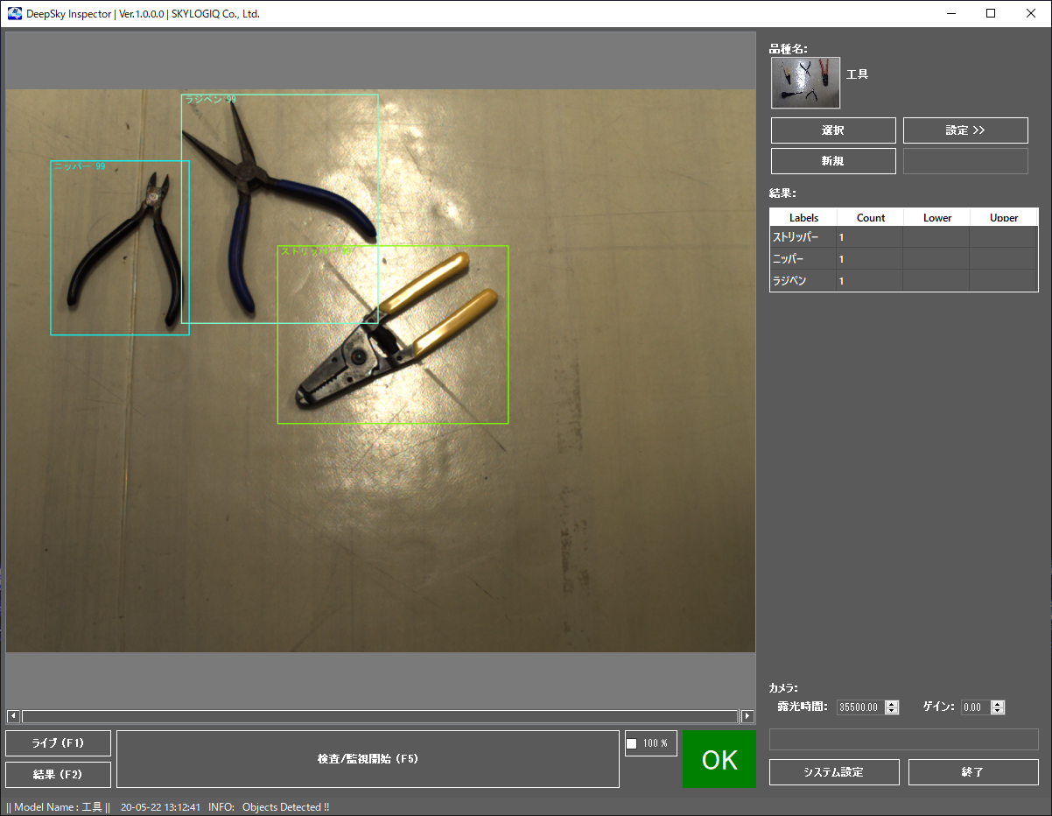Click the horizontal scrollbar right arrow

[x=747, y=716]
